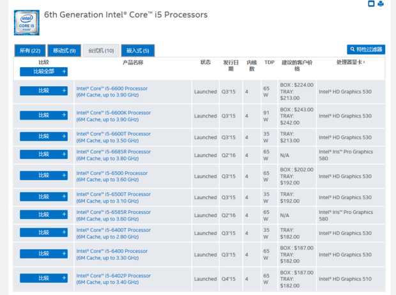Click Q4'15 launch date cell

point(228,279)
